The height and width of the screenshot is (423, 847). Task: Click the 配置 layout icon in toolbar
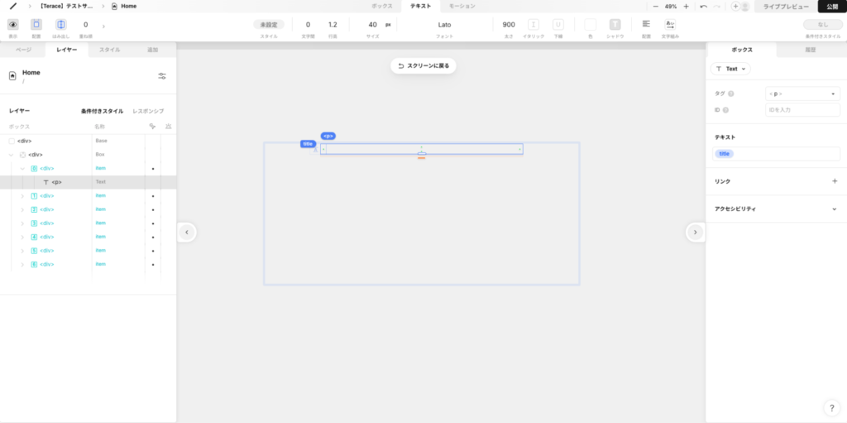[x=36, y=25]
